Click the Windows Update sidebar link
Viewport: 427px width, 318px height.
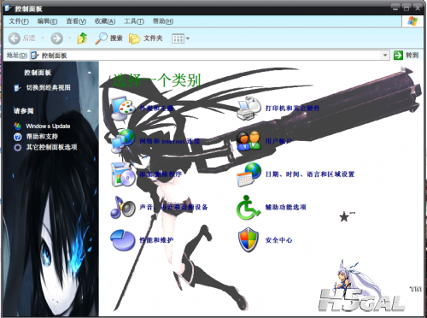tap(48, 126)
